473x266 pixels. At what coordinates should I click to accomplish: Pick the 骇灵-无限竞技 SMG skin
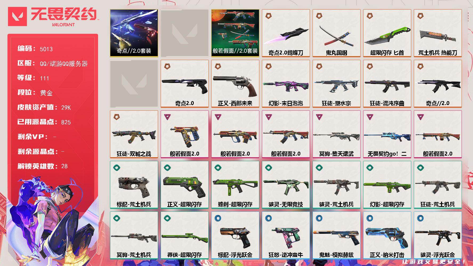click(286, 185)
